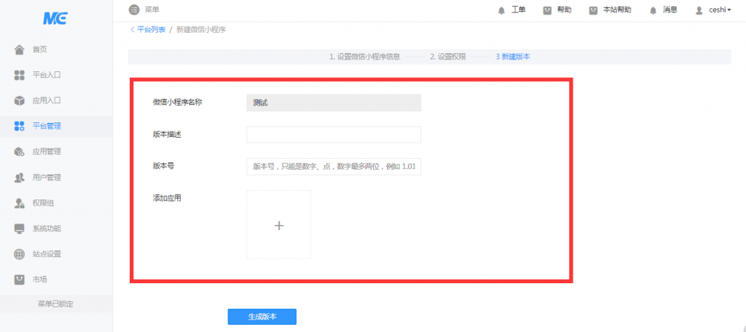Open the ceshi user dropdown
This screenshot has height=332, width=746.
713,10
